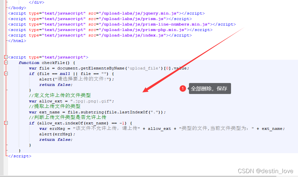Click the alert("请选择要上传的文件!") line
The height and width of the screenshot is (177, 298).
click(77, 79)
